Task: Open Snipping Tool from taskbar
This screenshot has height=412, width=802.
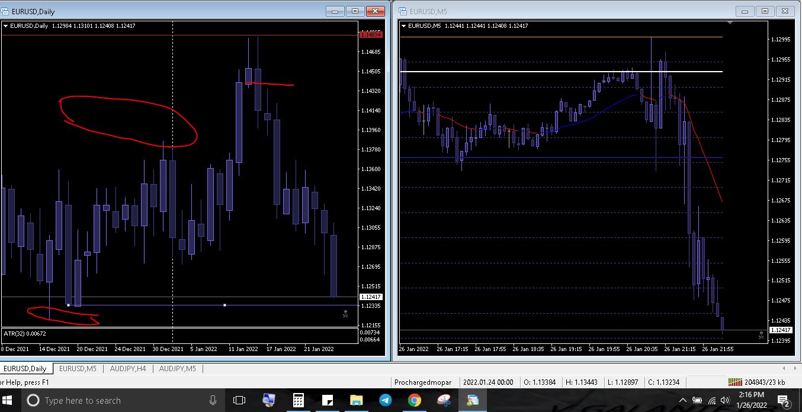Action: [444, 401]
